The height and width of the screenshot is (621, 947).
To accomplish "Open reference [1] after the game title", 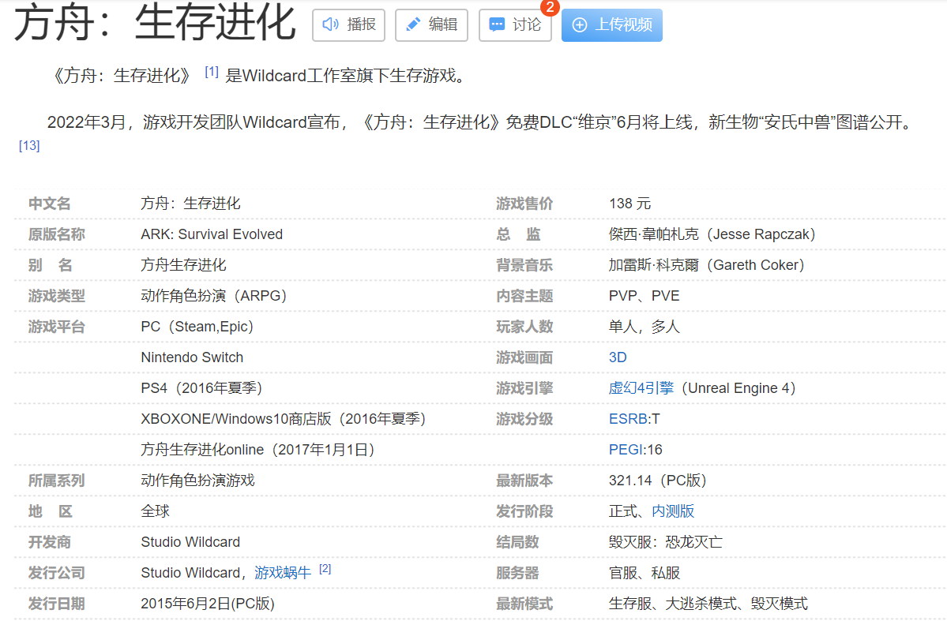I will point(211,72).
